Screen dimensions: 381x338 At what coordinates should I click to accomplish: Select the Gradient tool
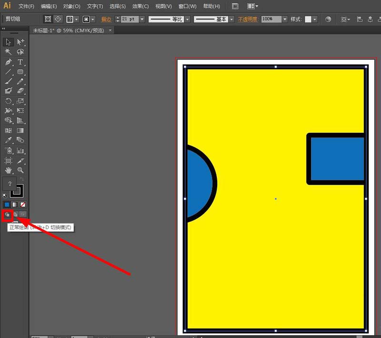click(20, 130)
